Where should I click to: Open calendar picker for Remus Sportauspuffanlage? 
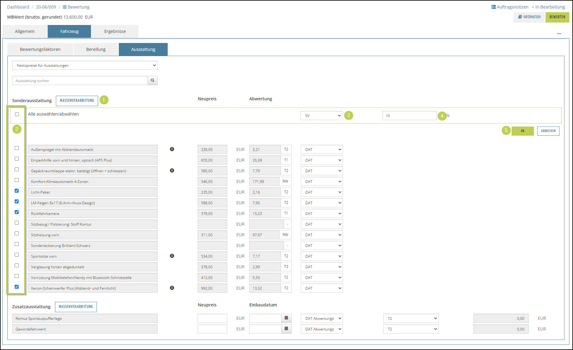click(286, 318)
